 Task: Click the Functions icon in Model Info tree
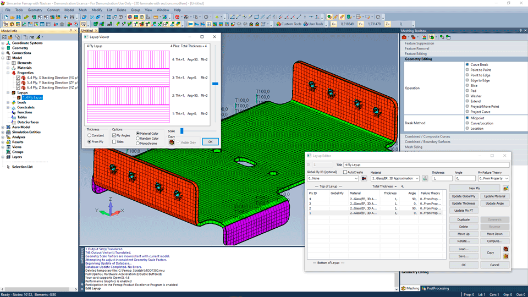pyautogui.click(x=14, y=112)
